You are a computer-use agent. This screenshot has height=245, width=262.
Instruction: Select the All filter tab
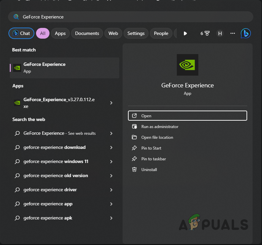(43, 33)
